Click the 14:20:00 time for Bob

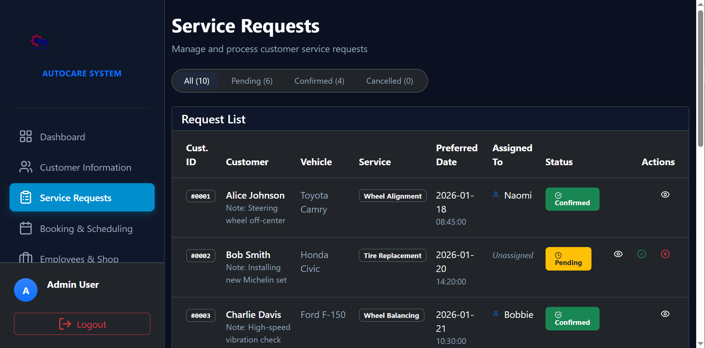[451, 282]
